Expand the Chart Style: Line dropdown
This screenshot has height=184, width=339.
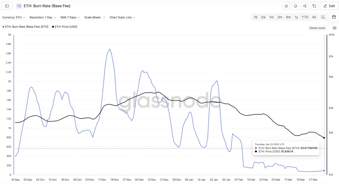point(122,17)
